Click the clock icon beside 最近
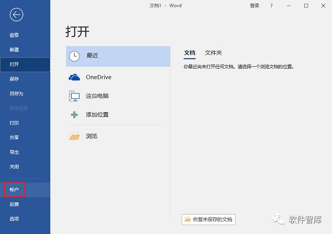This screenshot has height=234, width=332. (74, 56)
